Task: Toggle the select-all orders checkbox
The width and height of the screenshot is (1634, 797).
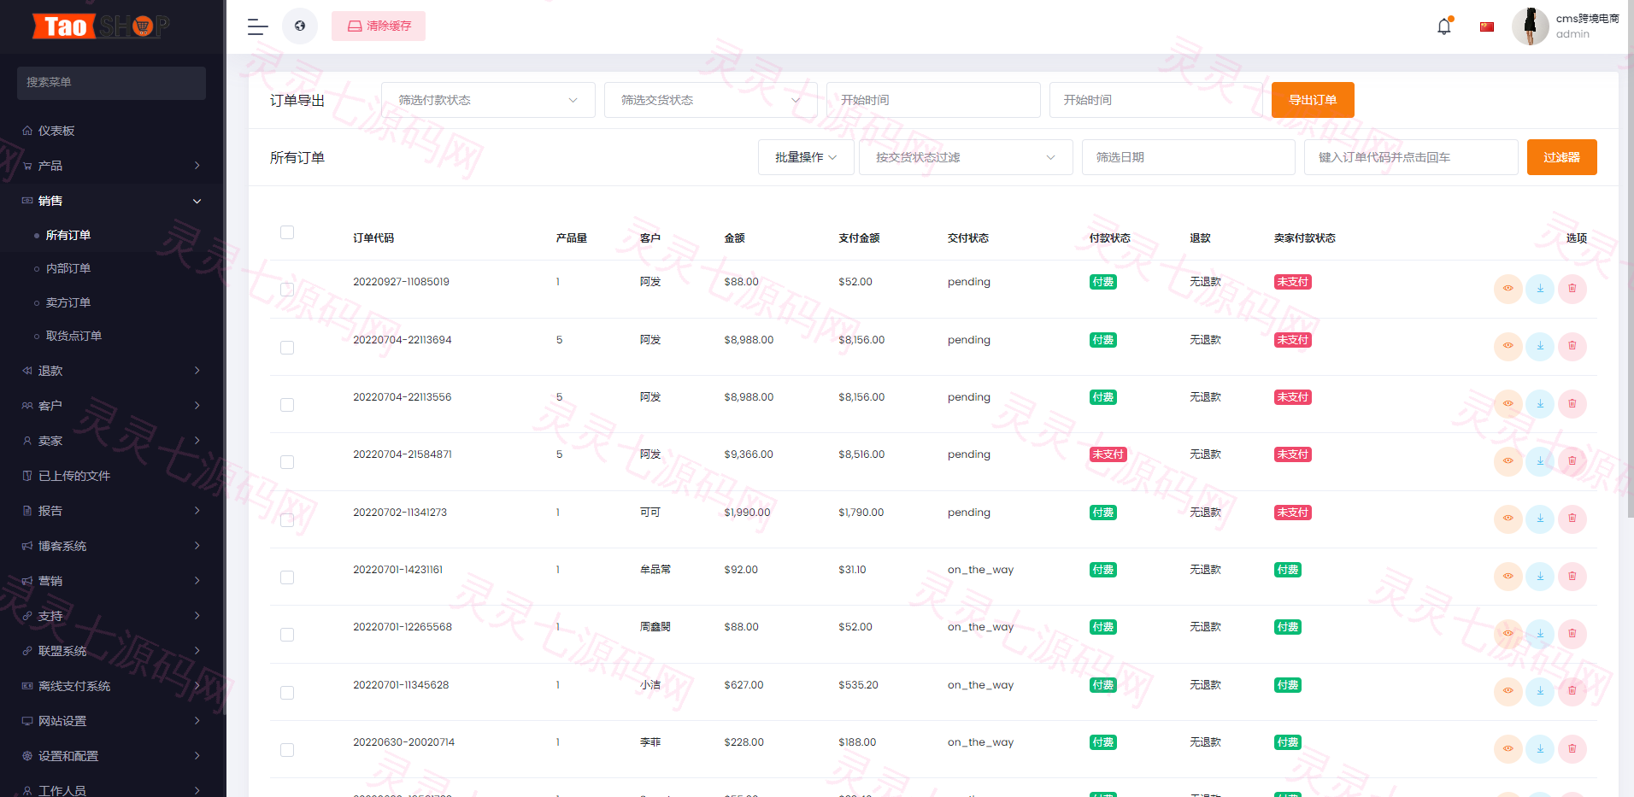Action: pyautogui.click(x=287, y=232)
